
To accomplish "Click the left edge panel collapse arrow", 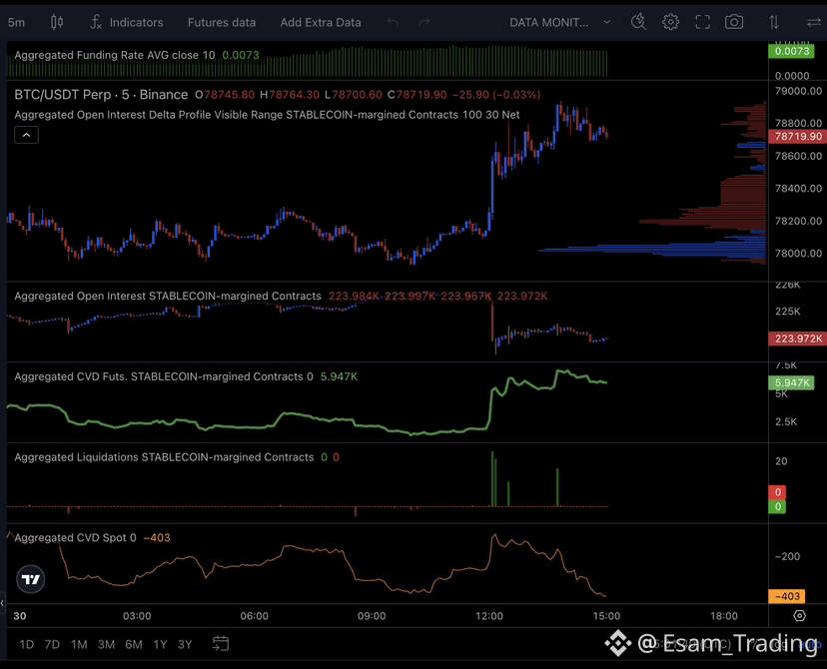I will click(x=3, y=602).
